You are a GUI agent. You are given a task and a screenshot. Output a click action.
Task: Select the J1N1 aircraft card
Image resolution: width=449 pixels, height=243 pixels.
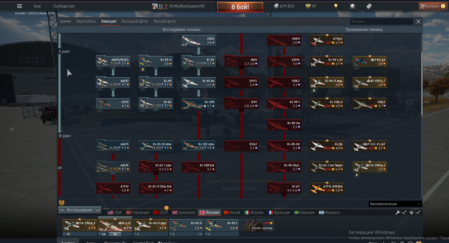point(199,40)
